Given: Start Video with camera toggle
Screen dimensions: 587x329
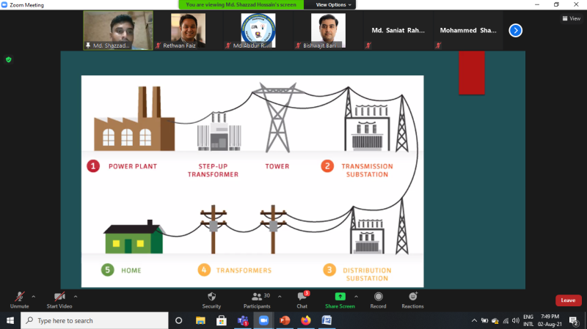Looking at the screenshot, I should point(59,298).
